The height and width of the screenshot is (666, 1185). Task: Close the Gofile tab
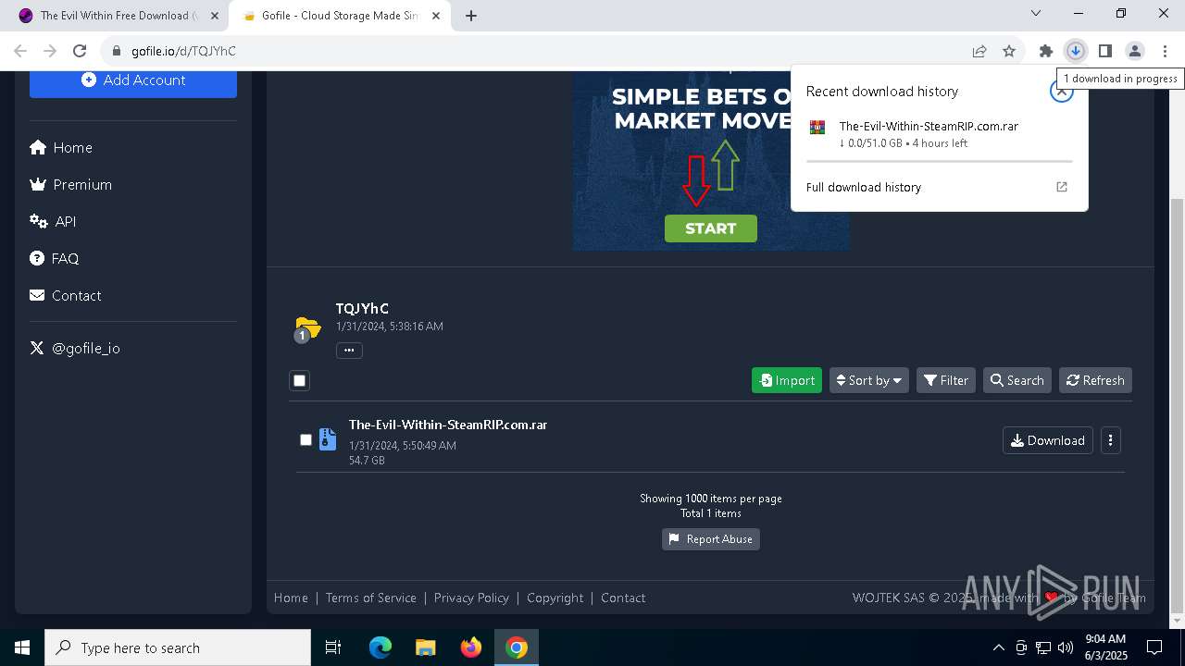436,16
